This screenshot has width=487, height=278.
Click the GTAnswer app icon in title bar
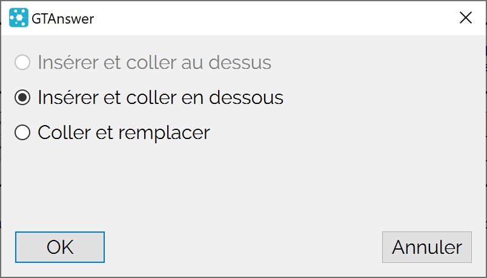19,18
